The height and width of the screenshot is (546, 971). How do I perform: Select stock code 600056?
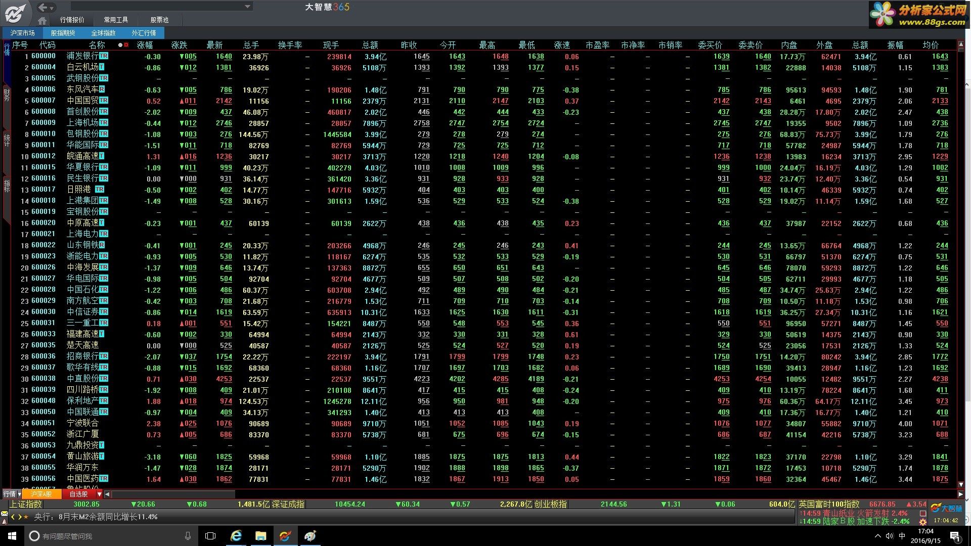pyautogui.click(x=43, y=479)
